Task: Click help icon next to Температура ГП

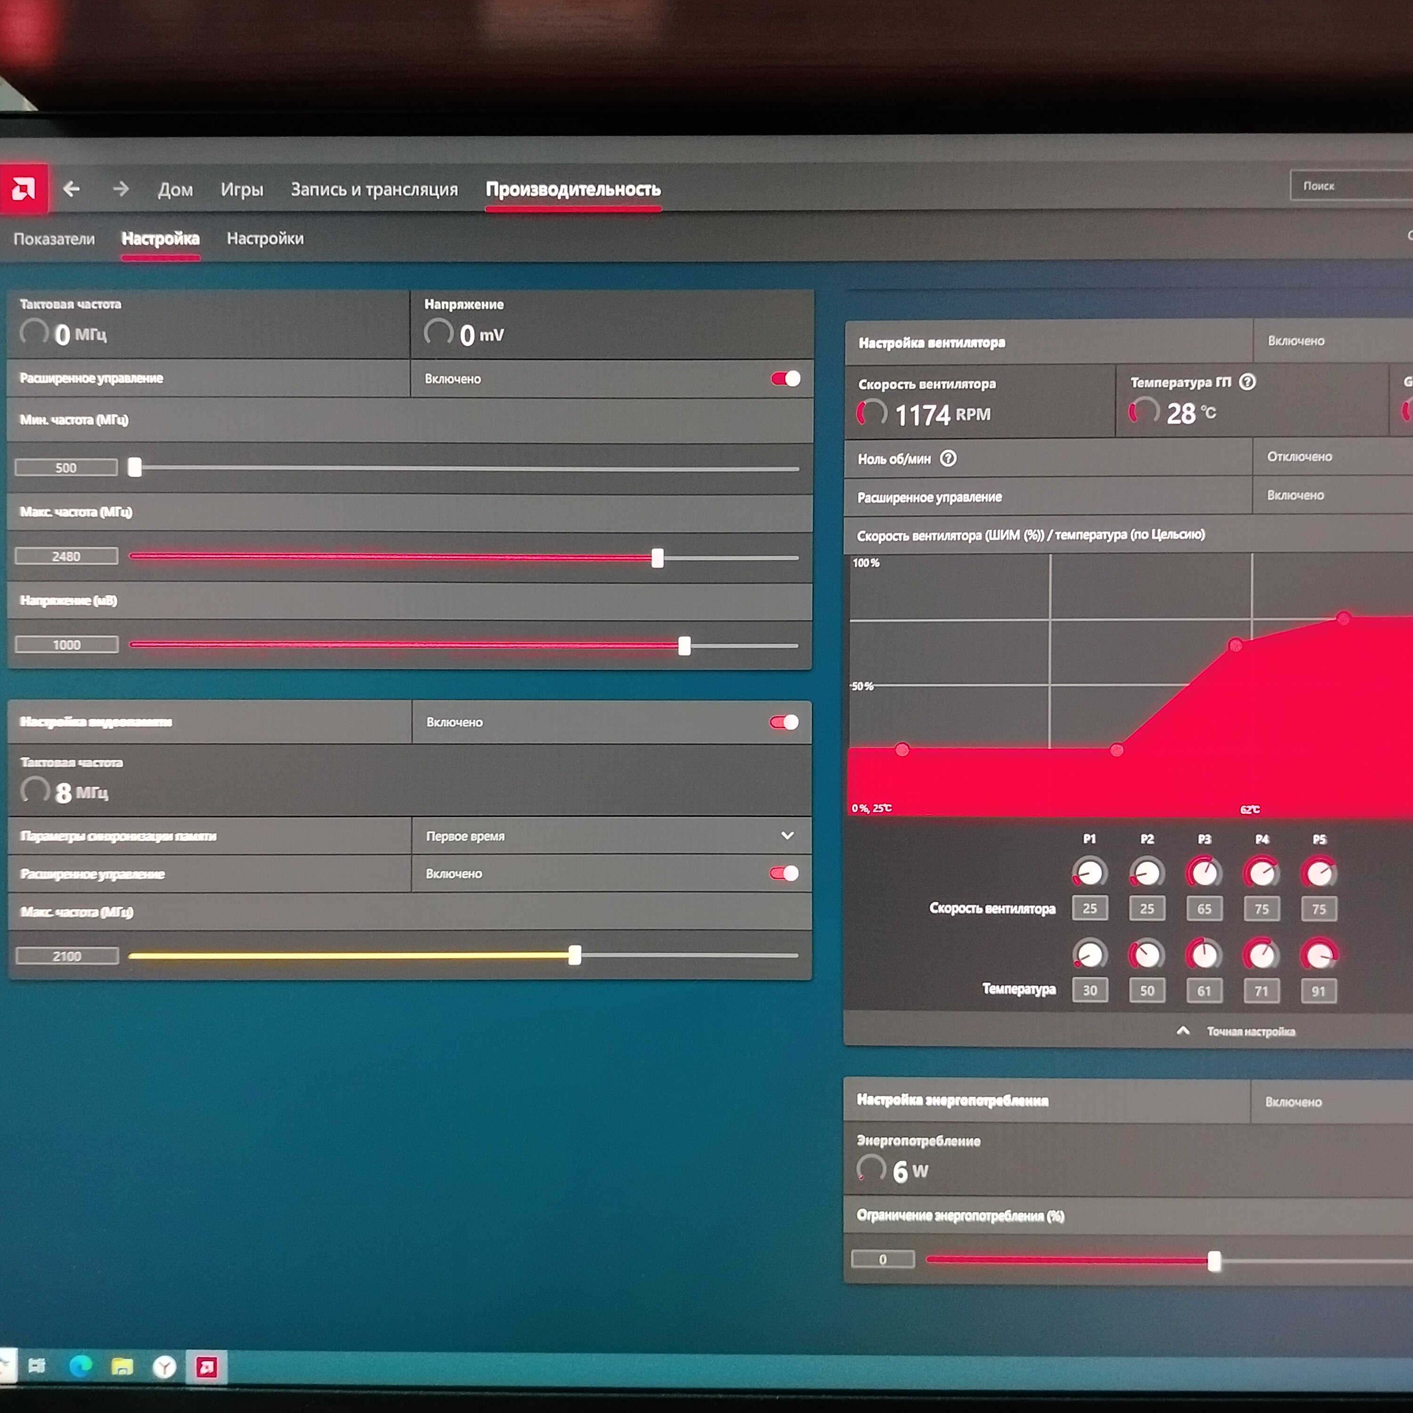Action: pos(1248,382)
